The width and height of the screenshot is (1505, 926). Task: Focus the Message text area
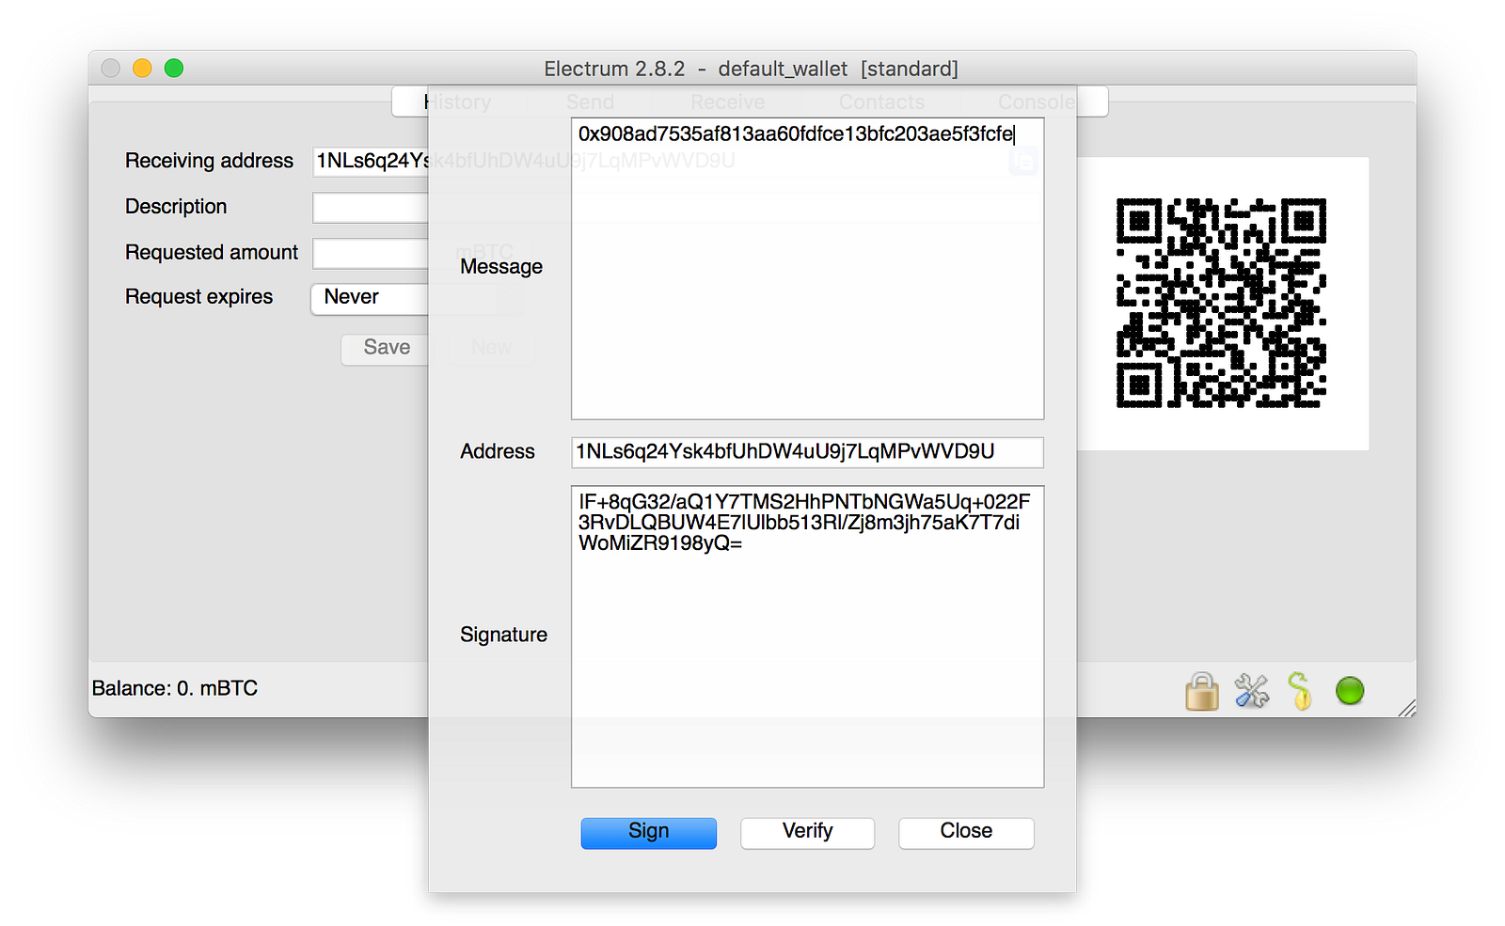807,268
